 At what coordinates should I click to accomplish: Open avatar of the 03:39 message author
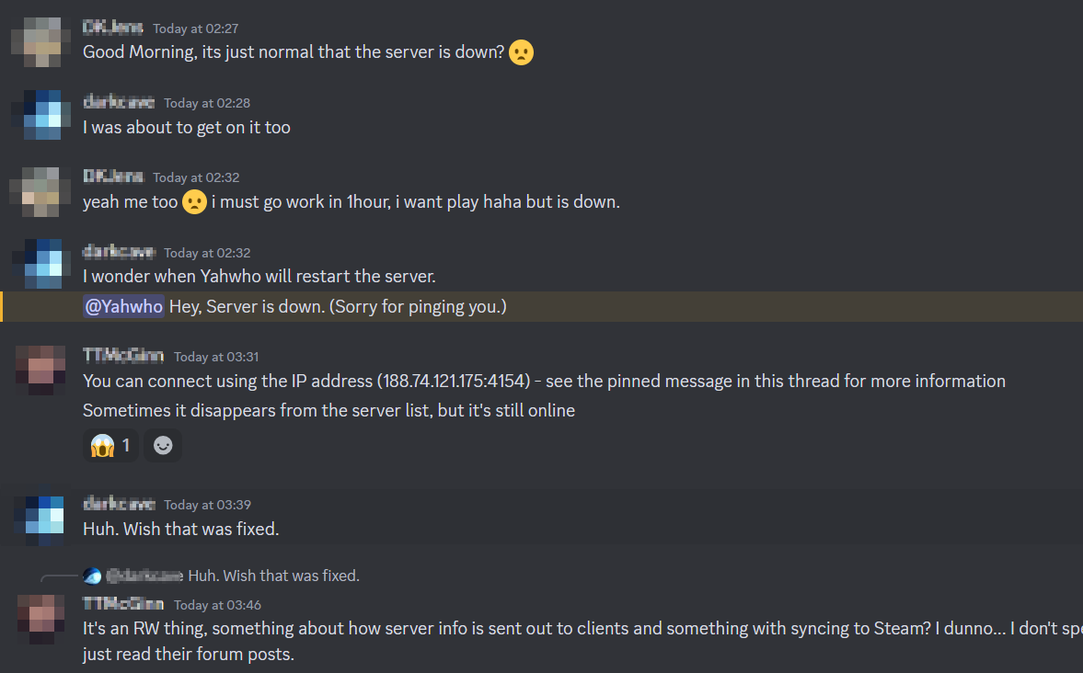(40, 519)
